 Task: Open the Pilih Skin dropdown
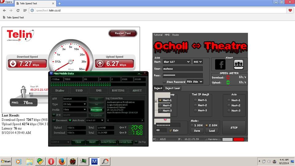coord(195,82)
